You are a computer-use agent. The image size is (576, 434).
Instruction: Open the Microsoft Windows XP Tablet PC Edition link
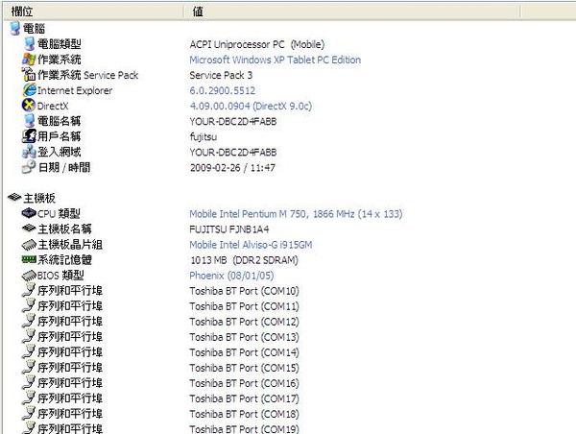pos(276,60)
